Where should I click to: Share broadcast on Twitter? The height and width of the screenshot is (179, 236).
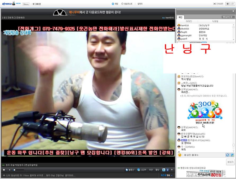point(164,170)
